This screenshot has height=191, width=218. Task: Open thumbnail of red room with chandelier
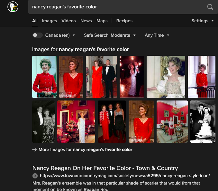pyautogui.click(x=172, y=122)
